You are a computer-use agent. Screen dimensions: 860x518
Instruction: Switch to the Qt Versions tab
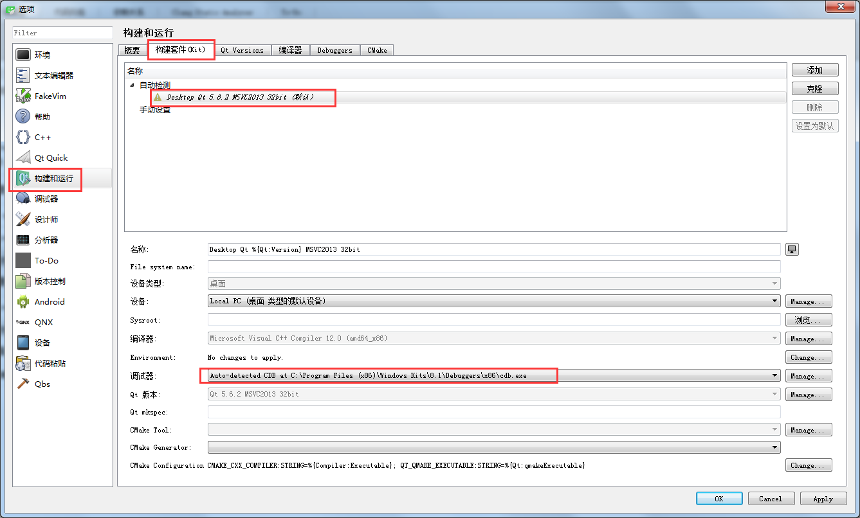[x=242, y=49]
